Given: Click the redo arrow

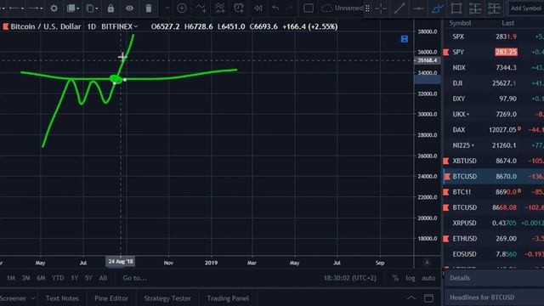Looking at the screenshot, I should point(289,8).
